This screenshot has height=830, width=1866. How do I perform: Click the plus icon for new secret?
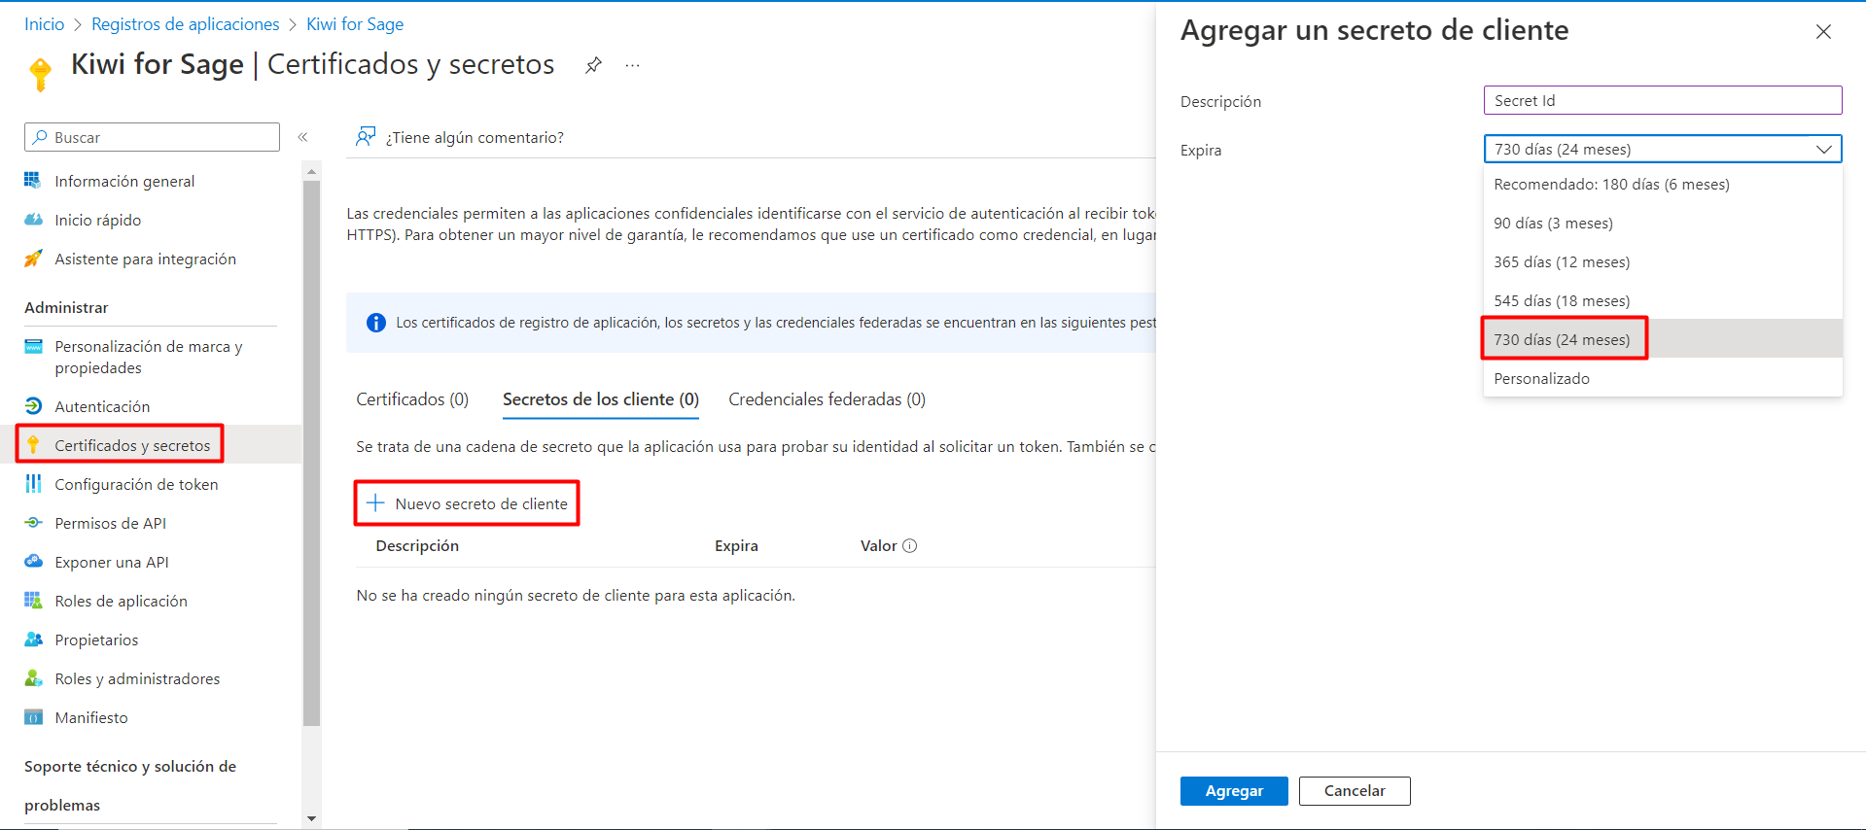[375, 503]
